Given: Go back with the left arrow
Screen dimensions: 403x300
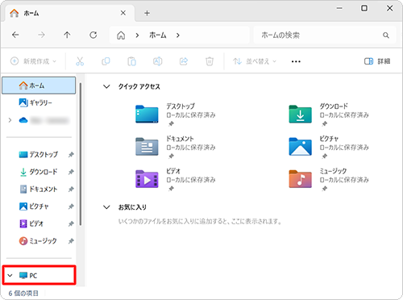Looking at the screenshot, I should tap(15, 35).
